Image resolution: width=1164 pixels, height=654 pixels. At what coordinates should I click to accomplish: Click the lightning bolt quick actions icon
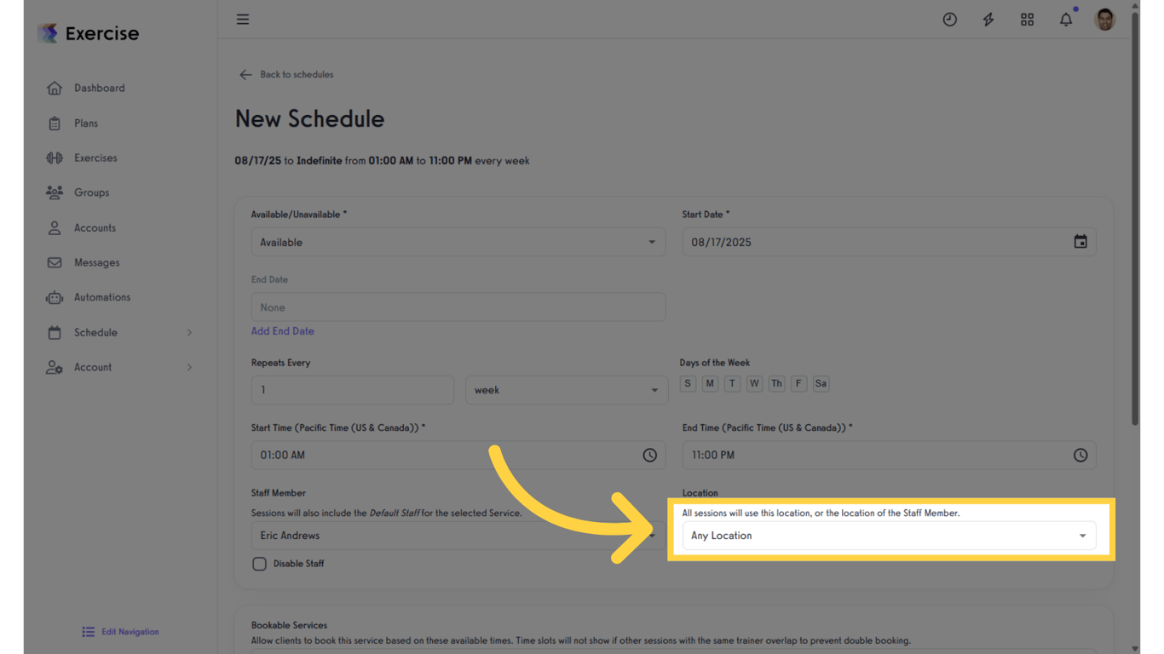988,20
